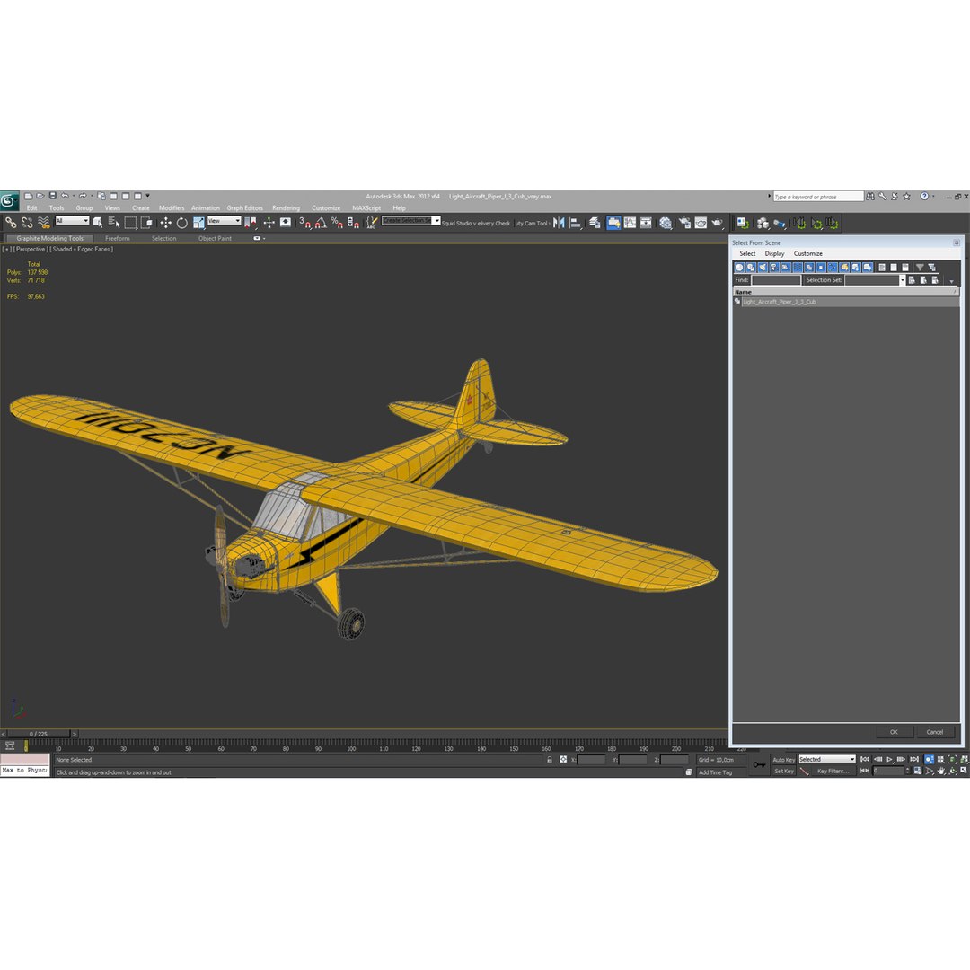Screen dimensions: 970x970
Task: Switch to the Object Paint ribbon tab
Action: pyautogui.click(x=215, y=238)
